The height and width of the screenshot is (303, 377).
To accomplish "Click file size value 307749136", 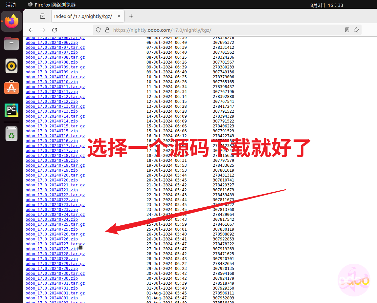I will click(x=223, y=72).
